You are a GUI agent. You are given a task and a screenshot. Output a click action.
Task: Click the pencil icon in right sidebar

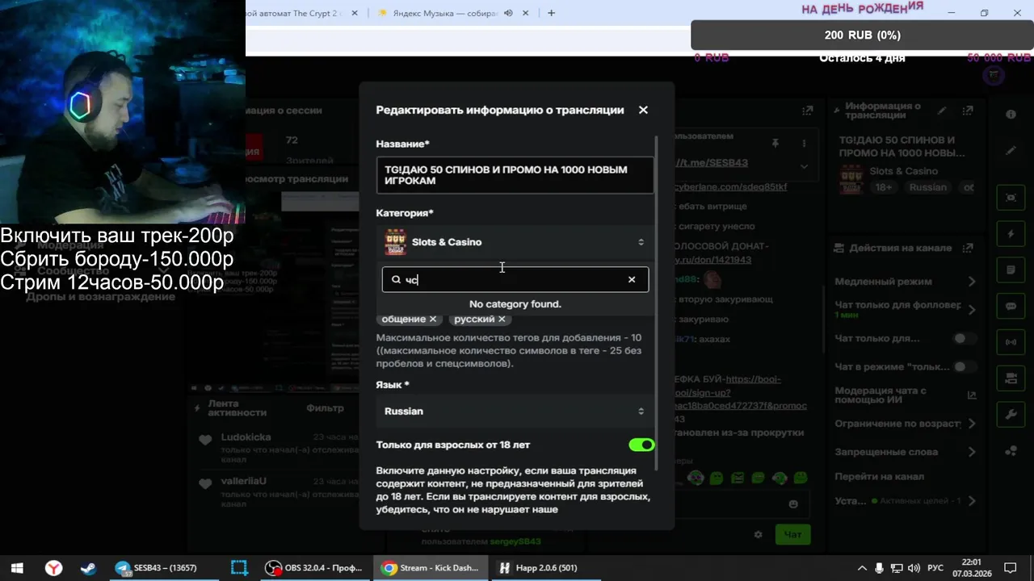tap(1011, 151)
